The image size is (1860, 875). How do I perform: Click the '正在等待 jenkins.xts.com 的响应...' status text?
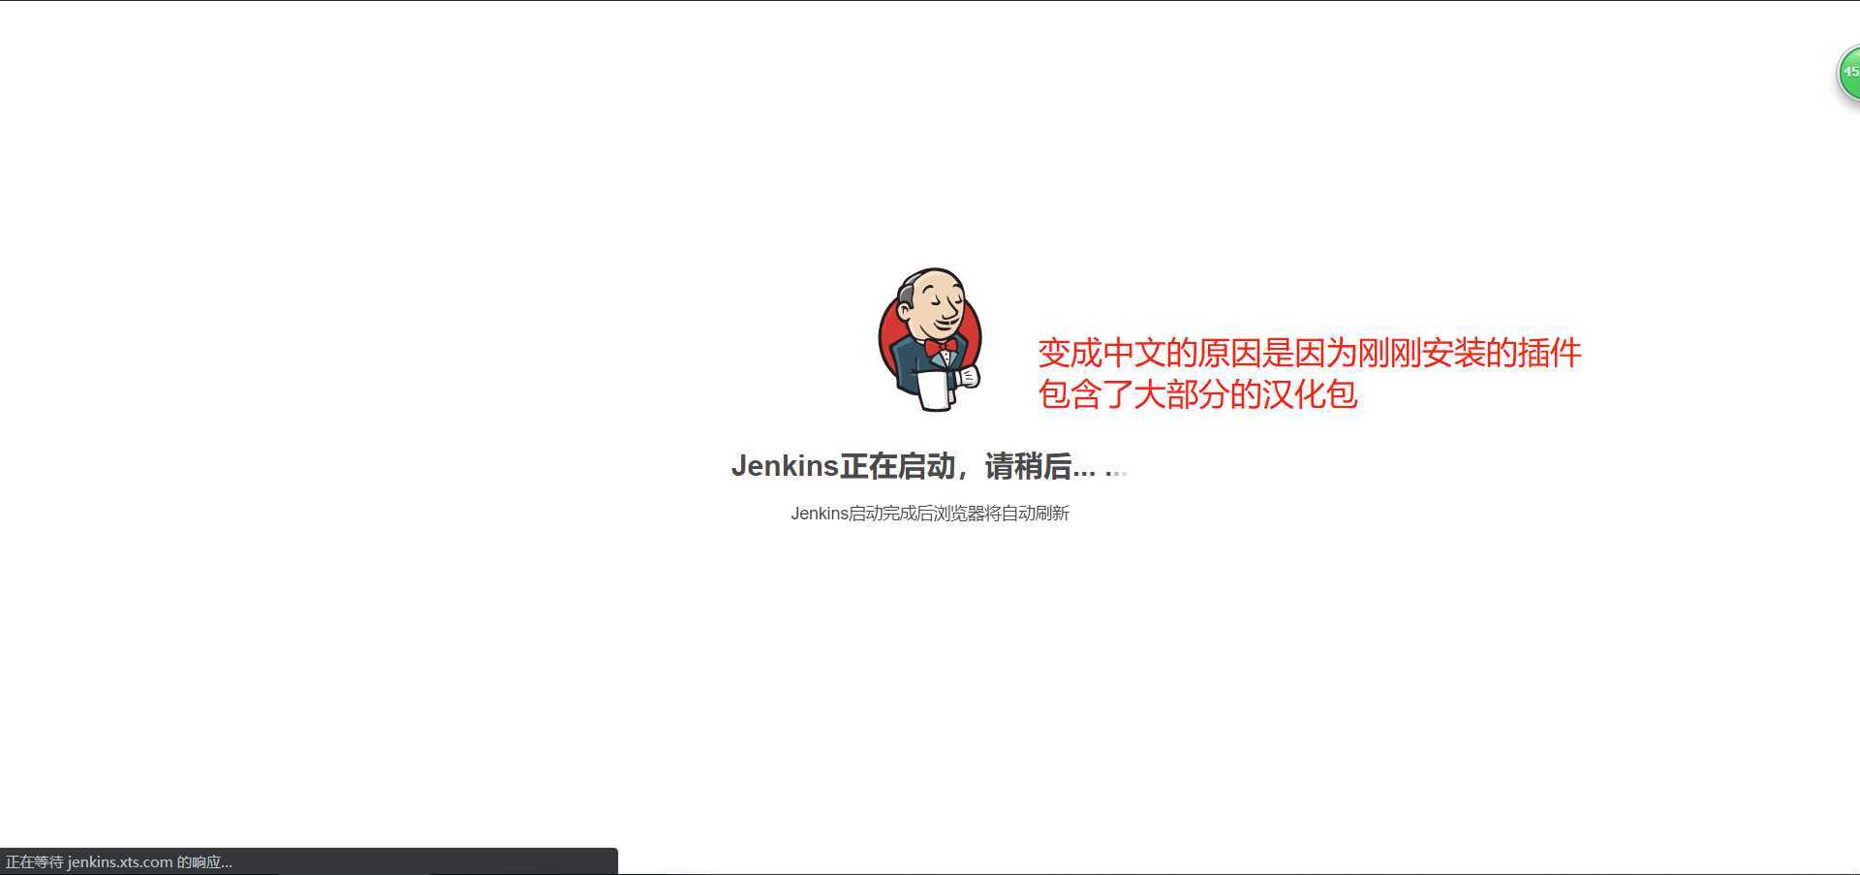(119, 861)
